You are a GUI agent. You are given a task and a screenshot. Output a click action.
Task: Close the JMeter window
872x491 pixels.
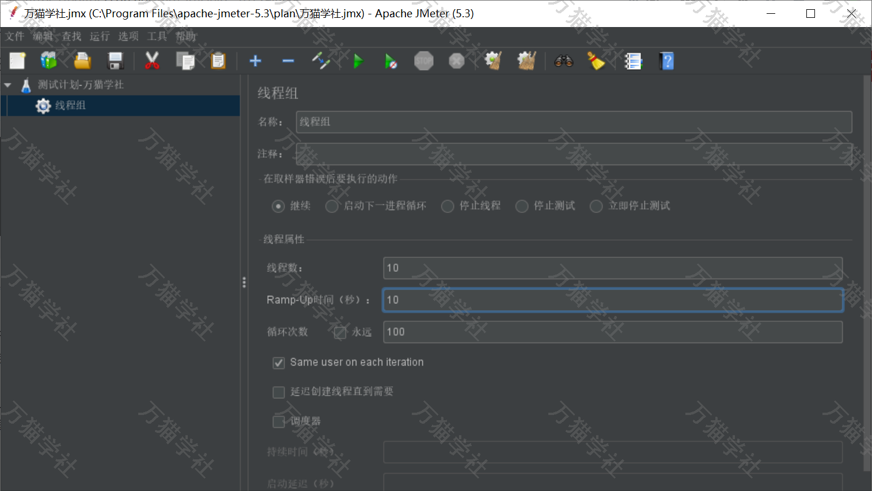click(851, 13)
